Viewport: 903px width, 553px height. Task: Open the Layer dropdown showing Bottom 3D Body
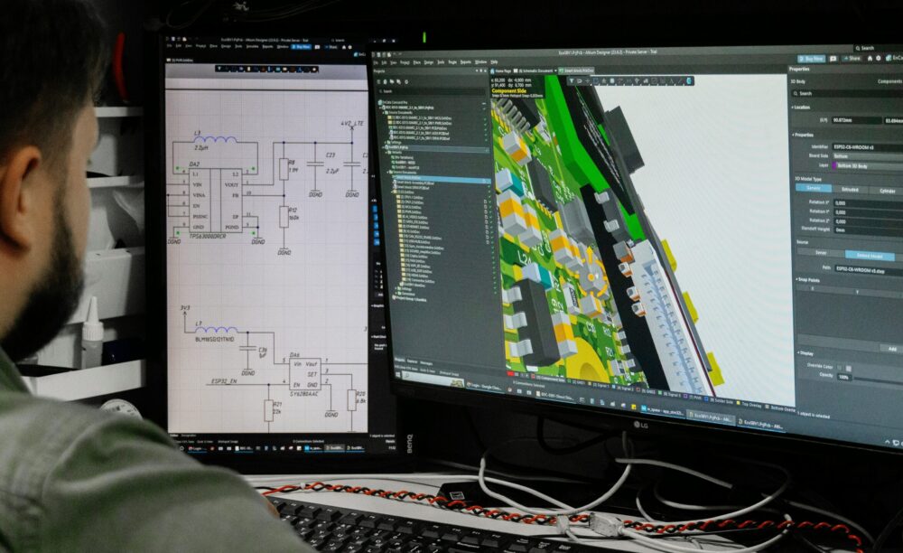869,166
